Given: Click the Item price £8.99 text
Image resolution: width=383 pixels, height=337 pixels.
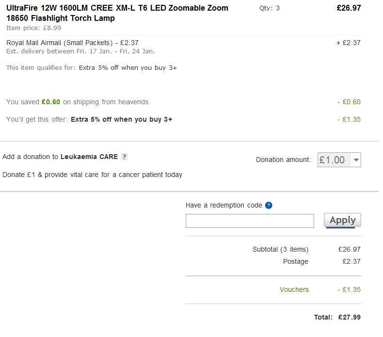Looking at the screenshot, I should coord(33,28).
